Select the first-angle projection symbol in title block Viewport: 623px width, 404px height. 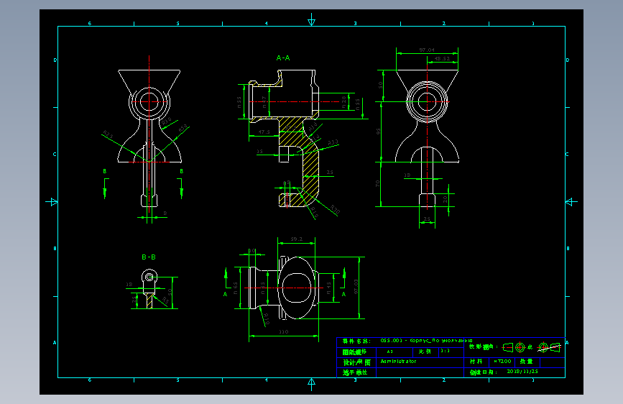pos(514,347)
